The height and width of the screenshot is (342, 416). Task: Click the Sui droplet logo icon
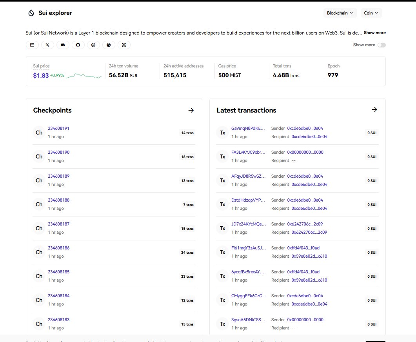point(31,13)
